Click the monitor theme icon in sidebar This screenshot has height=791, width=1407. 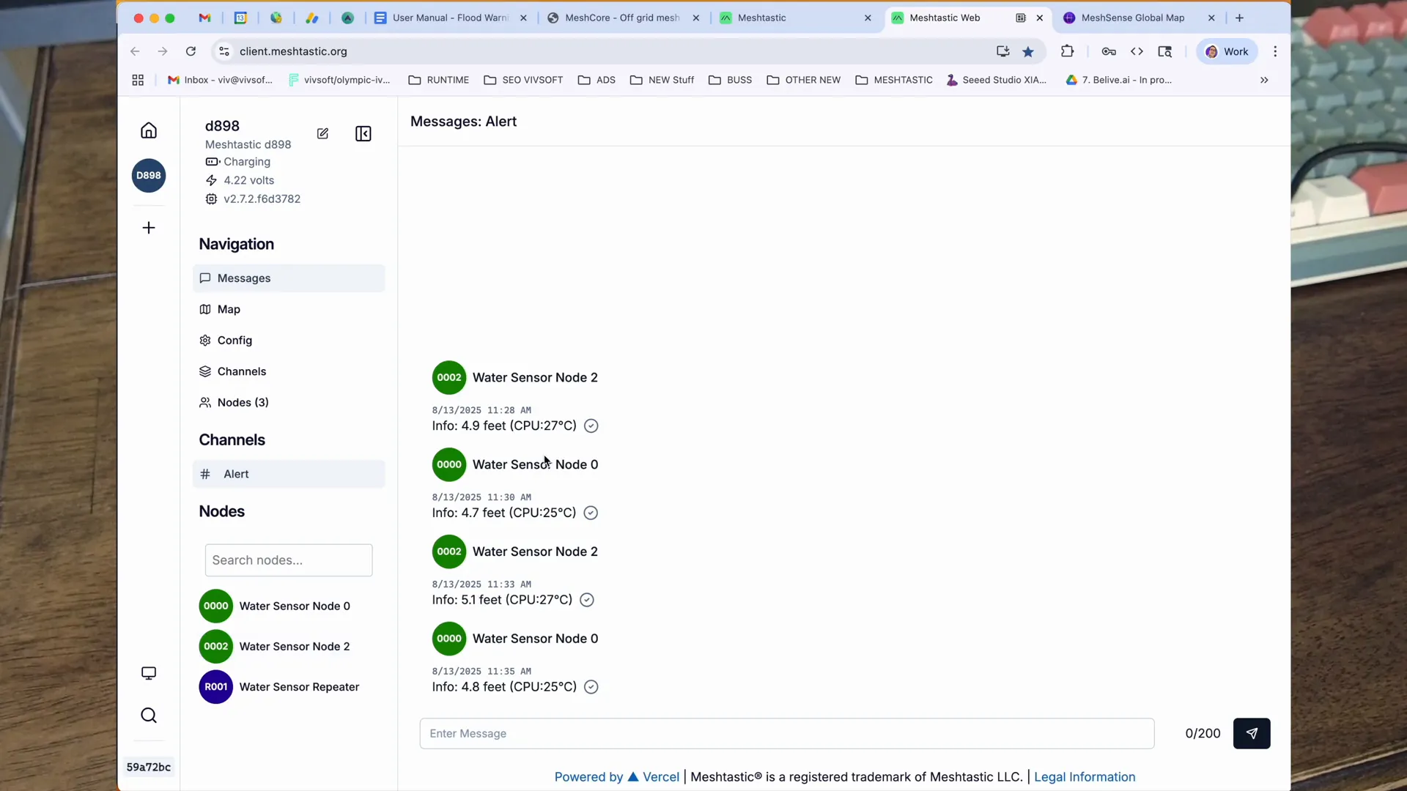tap(149, 673)
